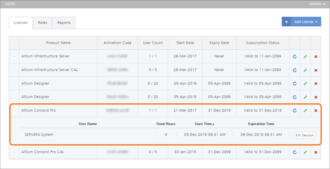Refresh the Altium Infrastructure Server license

(x=295, y=56)
